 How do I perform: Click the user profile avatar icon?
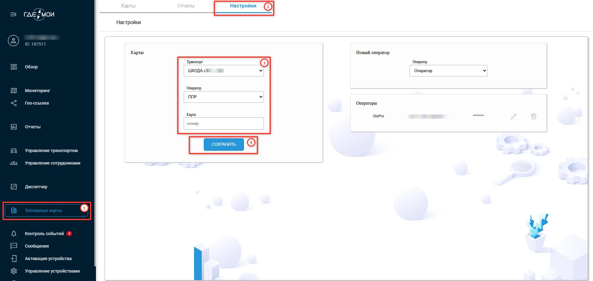point(13,41)
